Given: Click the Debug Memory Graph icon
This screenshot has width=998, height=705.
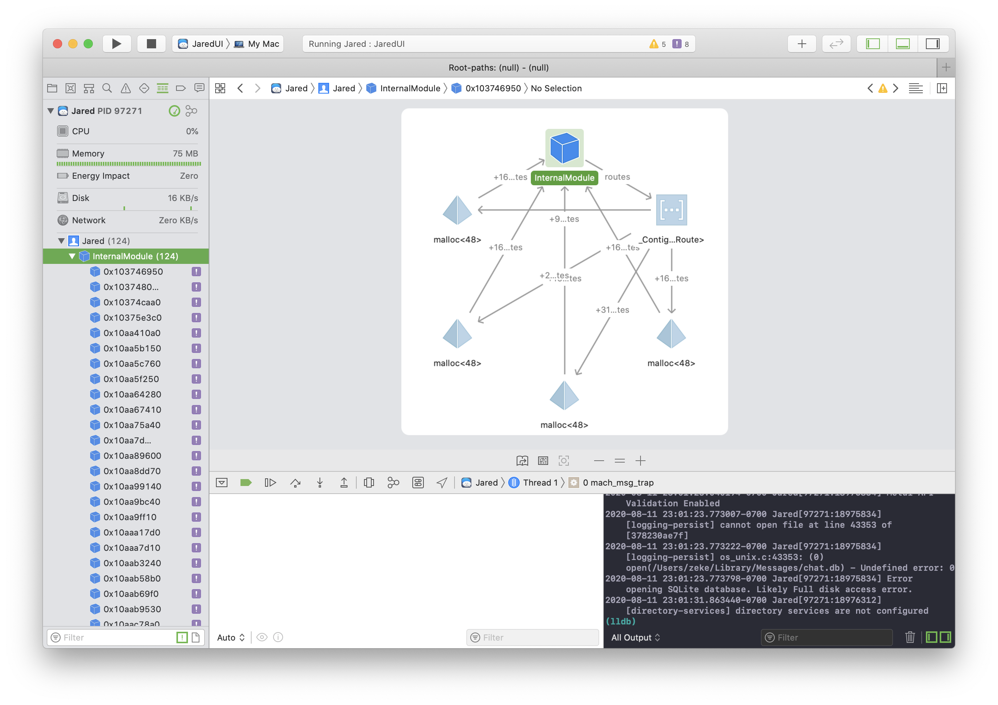Looking at the screenshot, I should 393,483.
